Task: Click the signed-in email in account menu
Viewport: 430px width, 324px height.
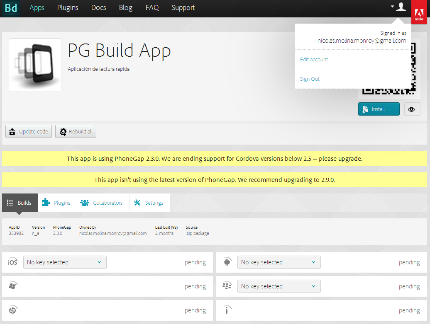Action: (362, 41)
